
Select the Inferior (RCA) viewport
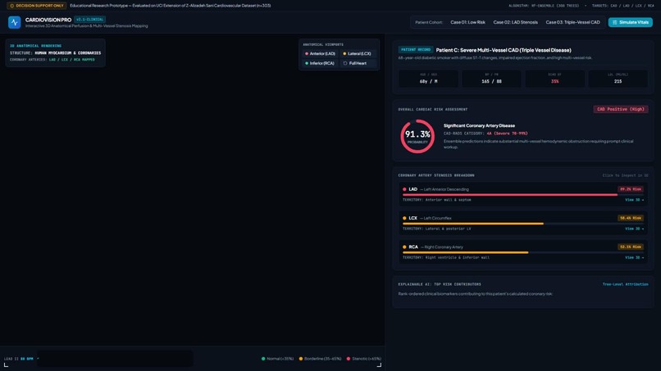pos(321,63)
